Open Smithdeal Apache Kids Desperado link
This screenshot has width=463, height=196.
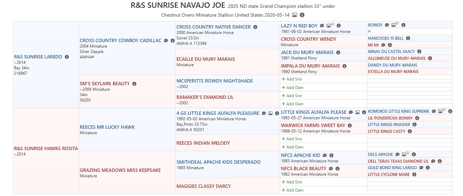coord(218,162)
